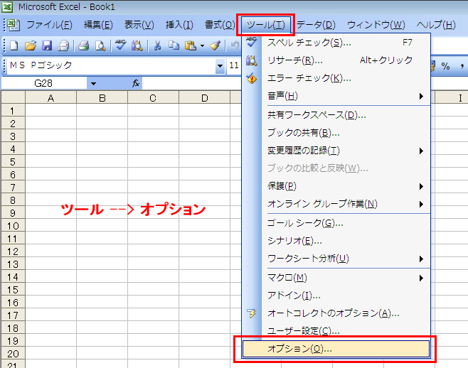Open the 書式(O) menu
The height and width of the screenshot is (368, 468).
click(220, 25)
